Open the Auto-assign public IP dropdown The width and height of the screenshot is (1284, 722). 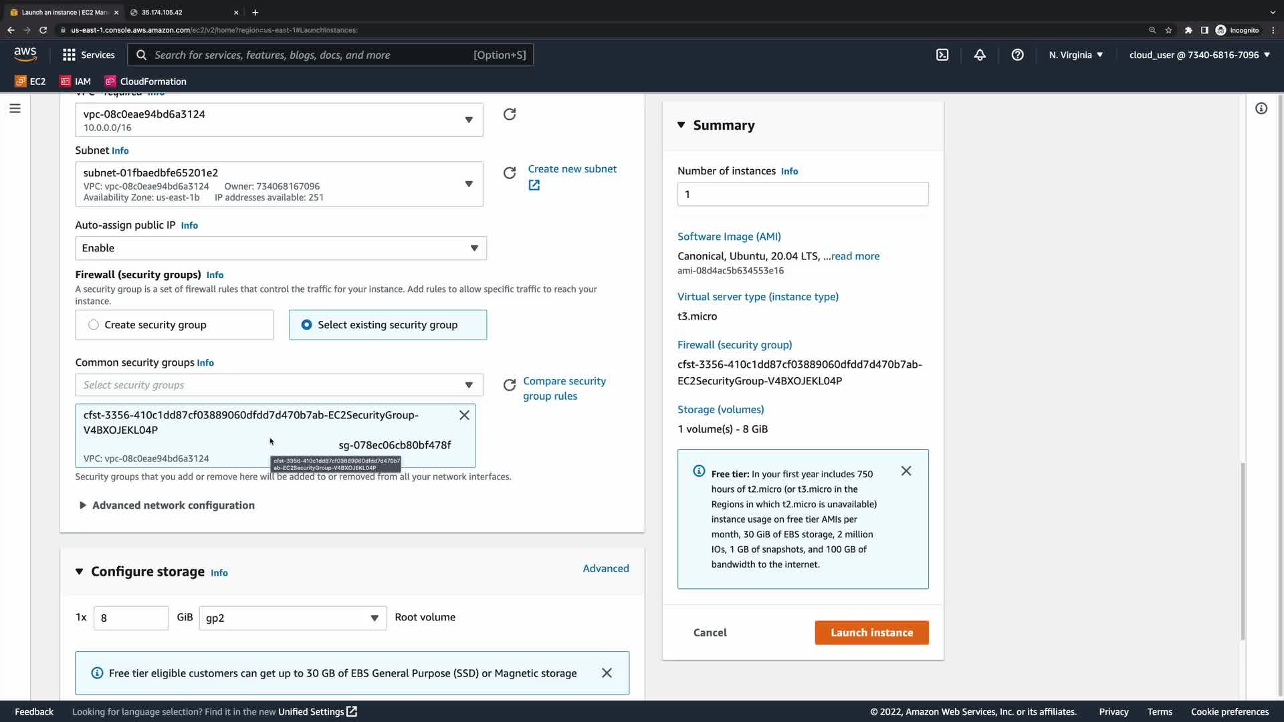pyautogui.click(x=281, y=248)
